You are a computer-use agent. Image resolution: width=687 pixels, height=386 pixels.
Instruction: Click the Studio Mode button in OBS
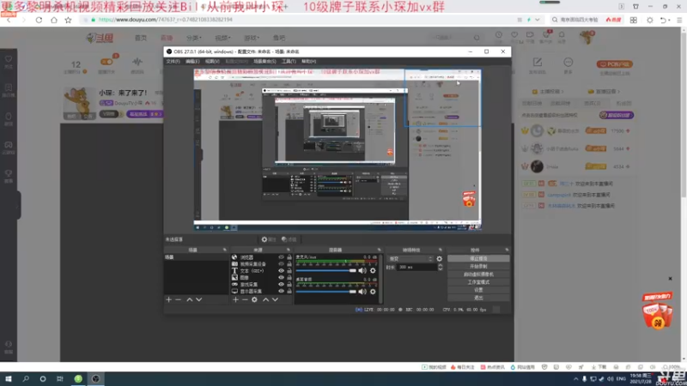(478, 282)
